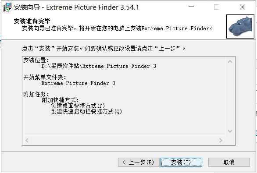Click the panther logo image
The image size is (257, 173).
[240, 26]
